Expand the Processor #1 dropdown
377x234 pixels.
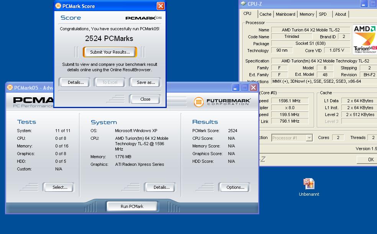coord(309,138)
